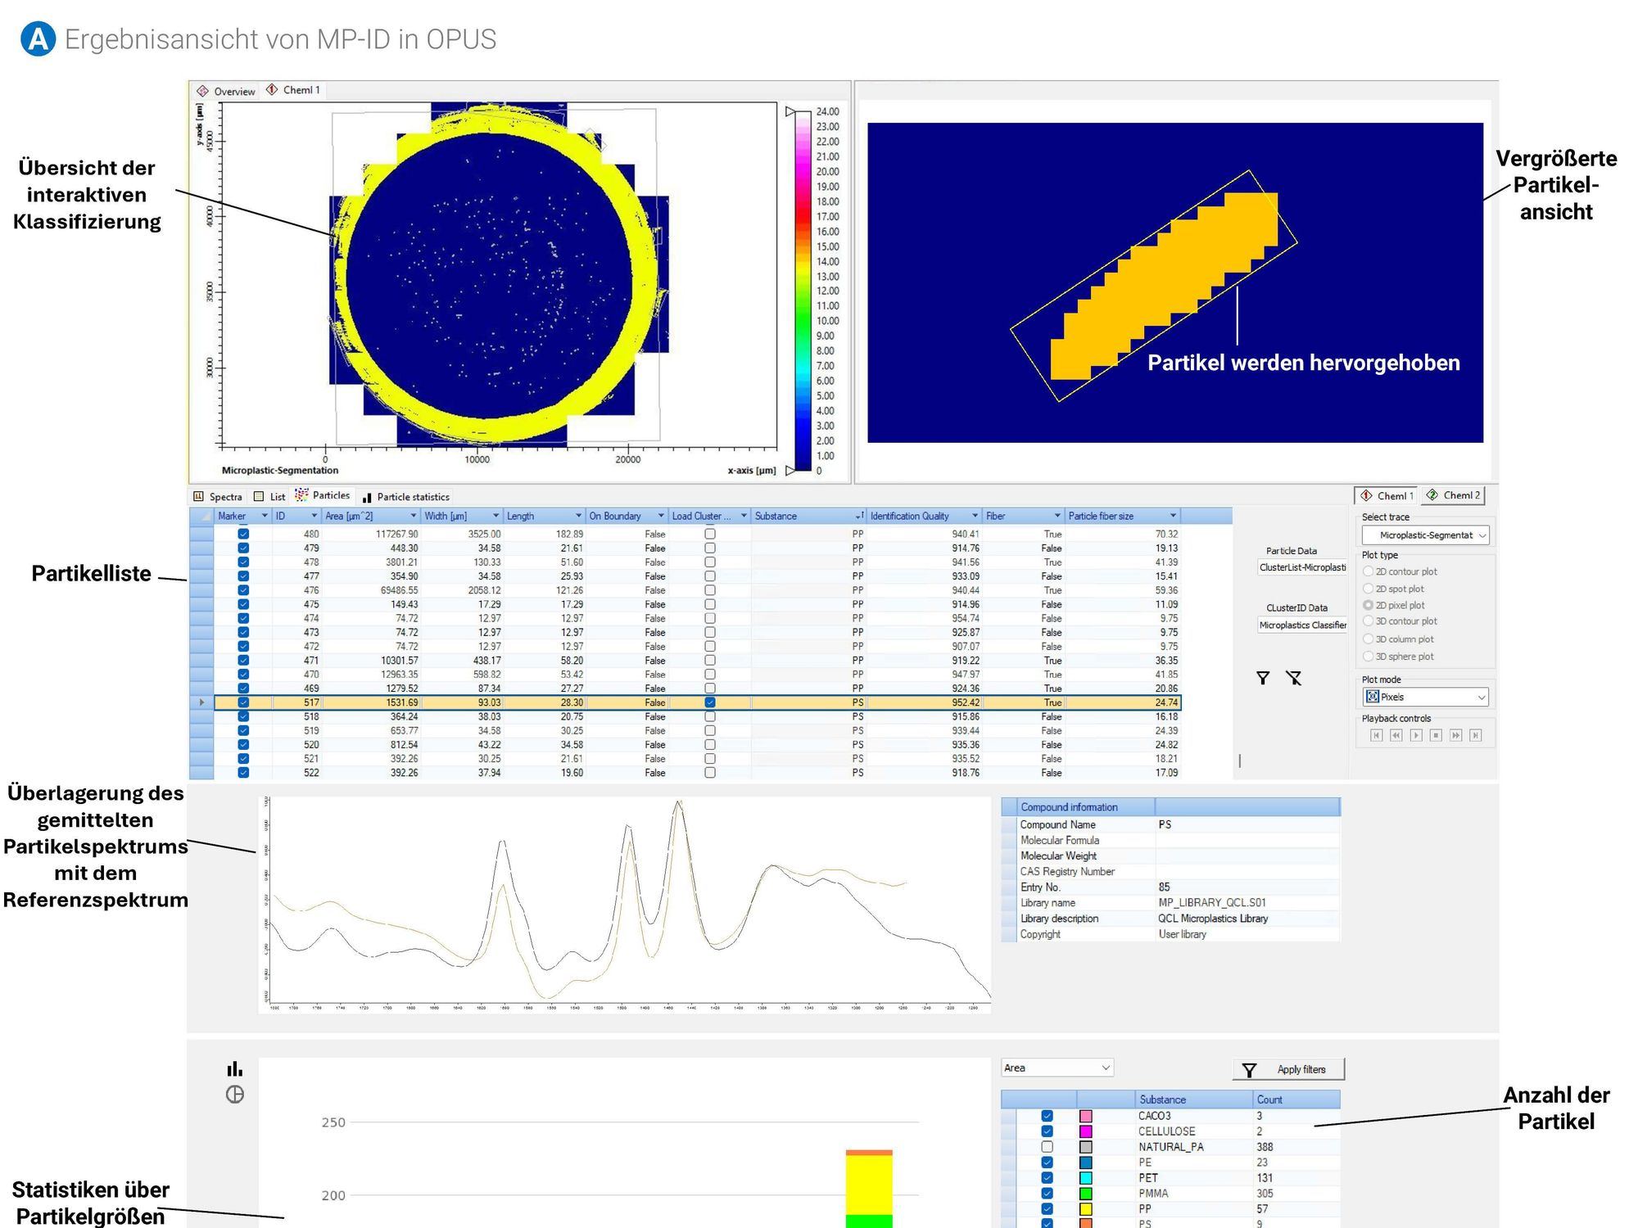Click the stop button in playback controls
This screenshot has width=1638, height=1228.
pyautogui.click(x=1436, y=735)
